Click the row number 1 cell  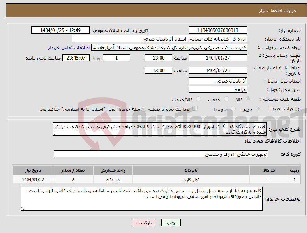(x=295, y=179)
